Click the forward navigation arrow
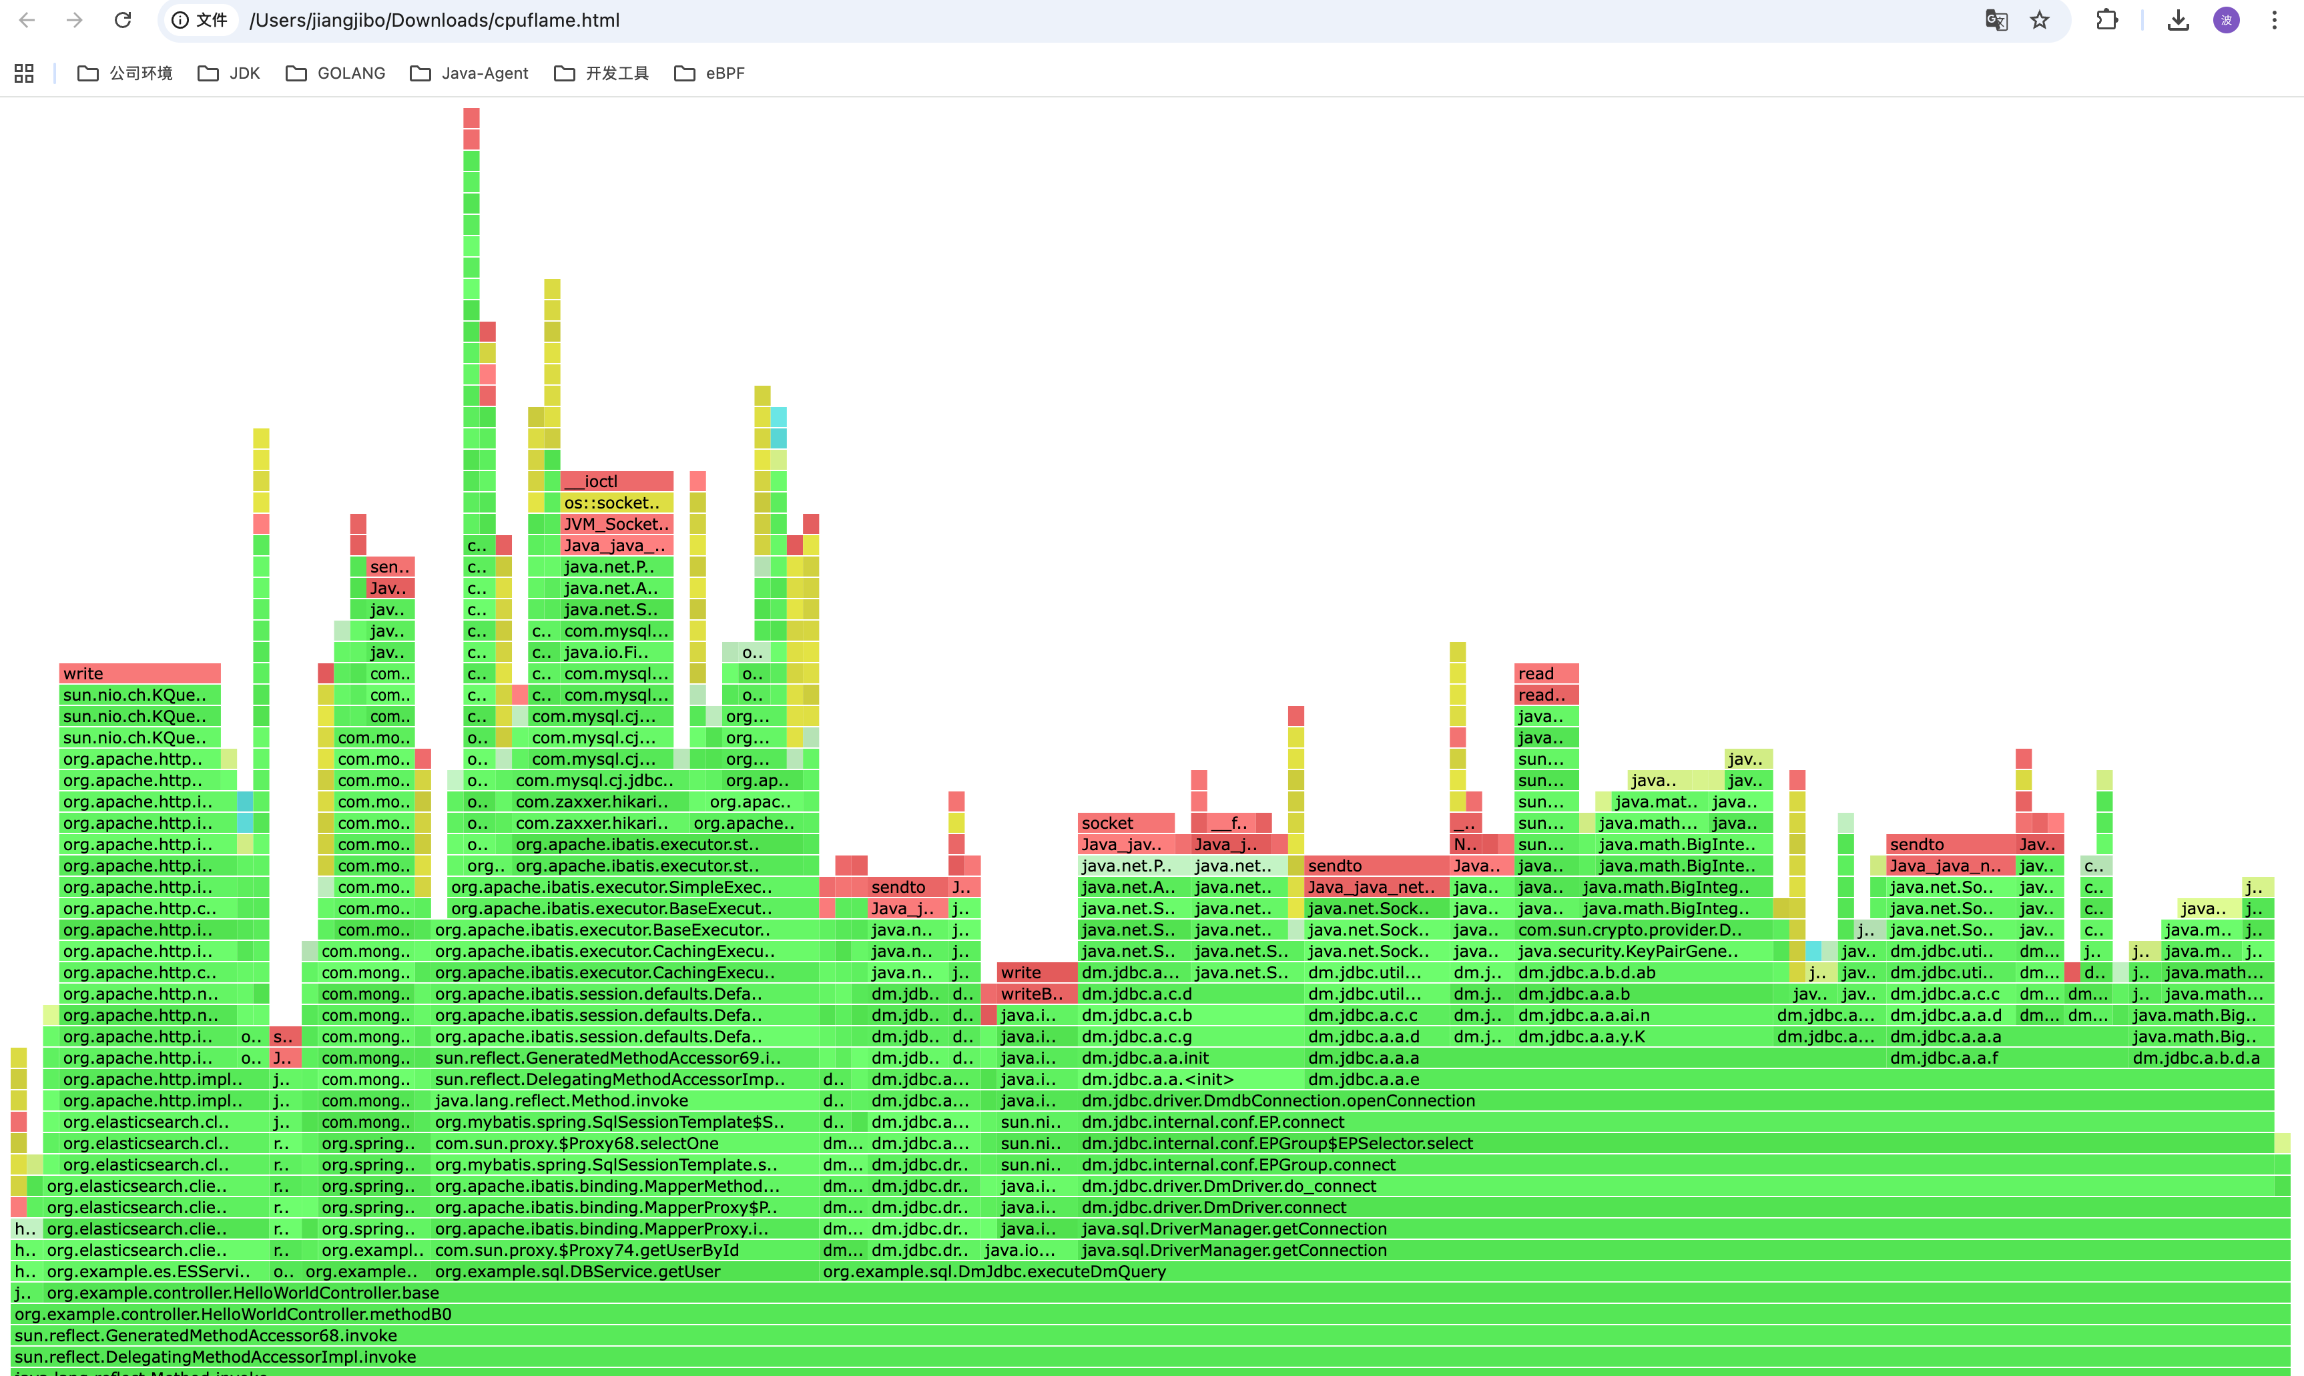Image resolution: width=2304 pixels, height=1376 pixels. 74,19
